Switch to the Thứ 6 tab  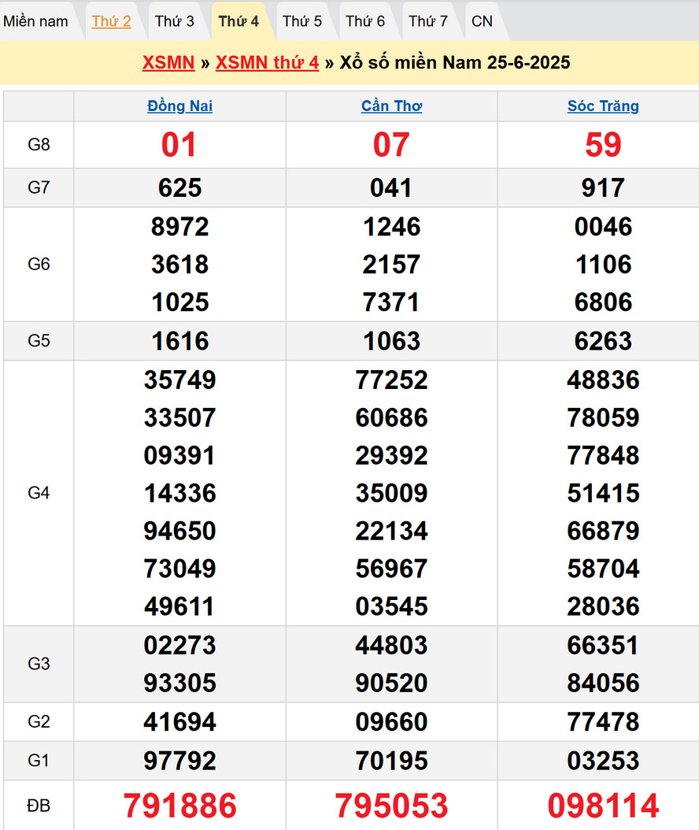[365, 21]
